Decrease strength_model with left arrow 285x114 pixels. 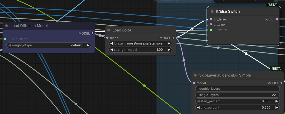click(112, 50)
